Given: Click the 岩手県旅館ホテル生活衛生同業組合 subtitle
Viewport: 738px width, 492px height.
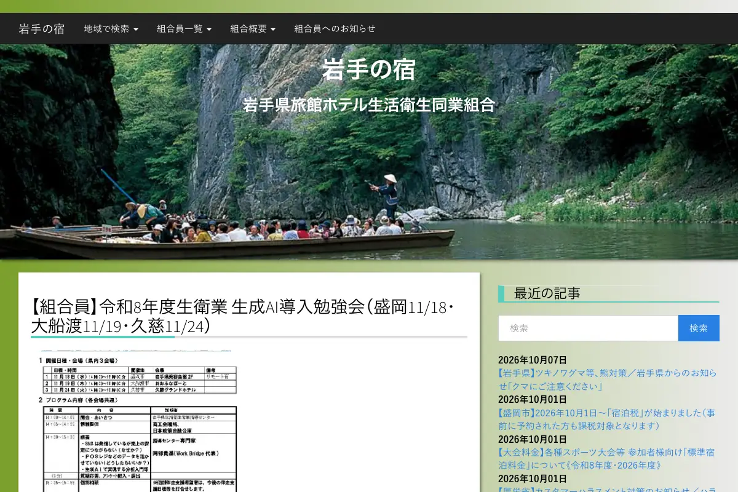Looking at the screenshot, I should pyautogui.click(x=369, y=105).
